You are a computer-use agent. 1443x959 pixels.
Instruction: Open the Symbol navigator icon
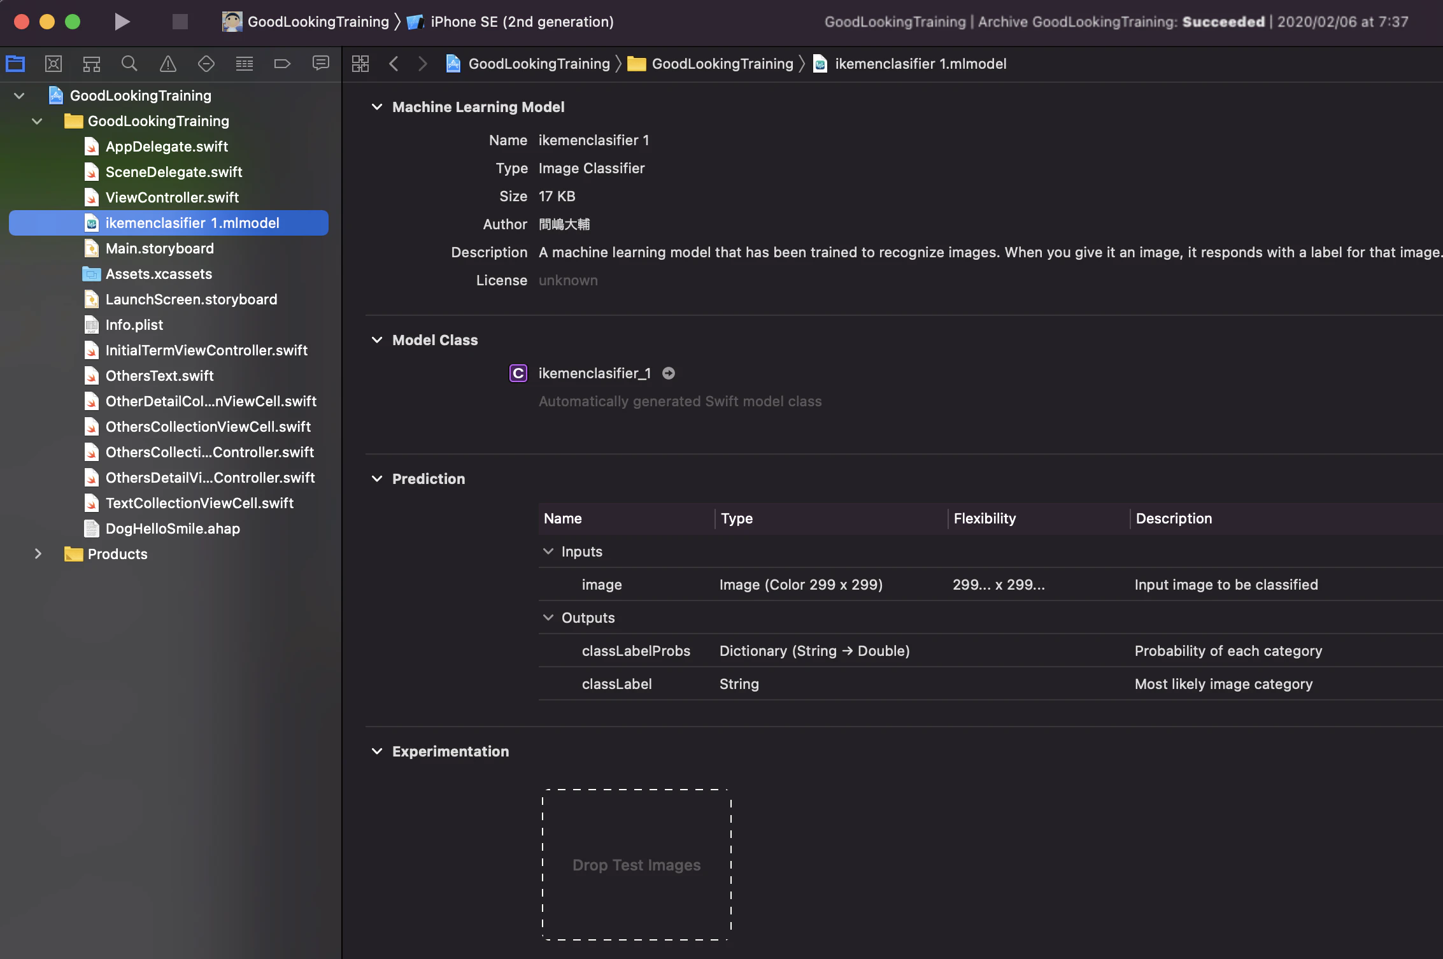pyautogui.click(x=92, y=64)
